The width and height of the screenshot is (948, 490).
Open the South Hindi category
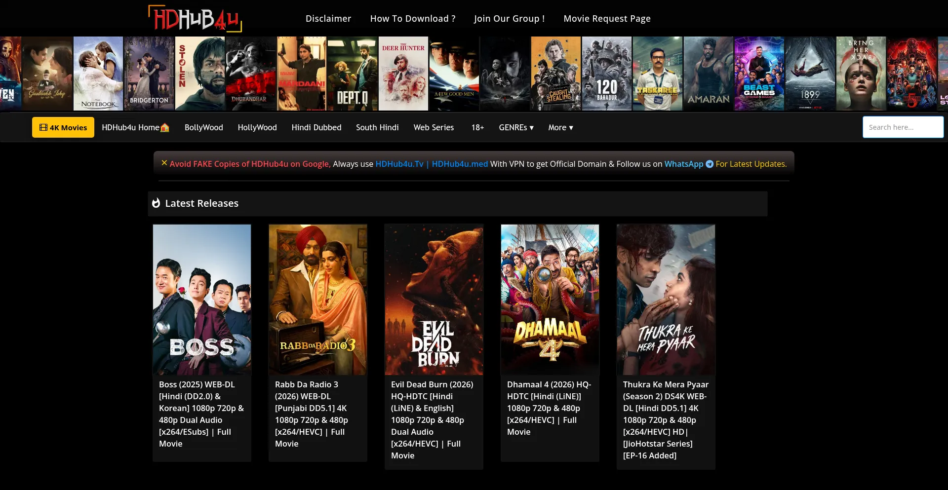click(x=377, y=127)
